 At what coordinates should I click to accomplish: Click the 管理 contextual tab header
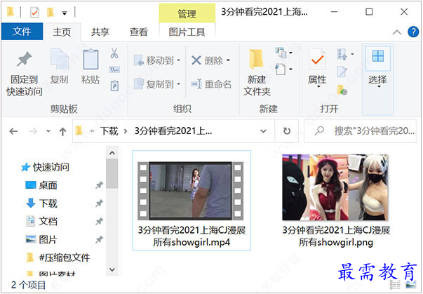pyautogui.click(x=187, y=13)
